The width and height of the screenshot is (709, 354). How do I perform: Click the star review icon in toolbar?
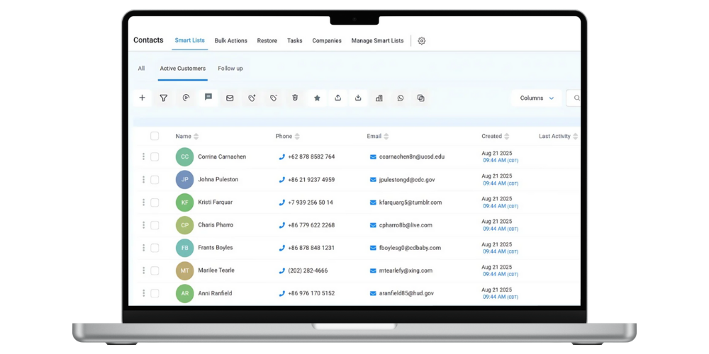coord(317,98)
